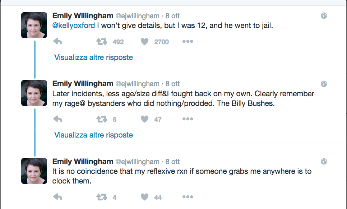Like the tweet with 44 likes

coord(144,197)
